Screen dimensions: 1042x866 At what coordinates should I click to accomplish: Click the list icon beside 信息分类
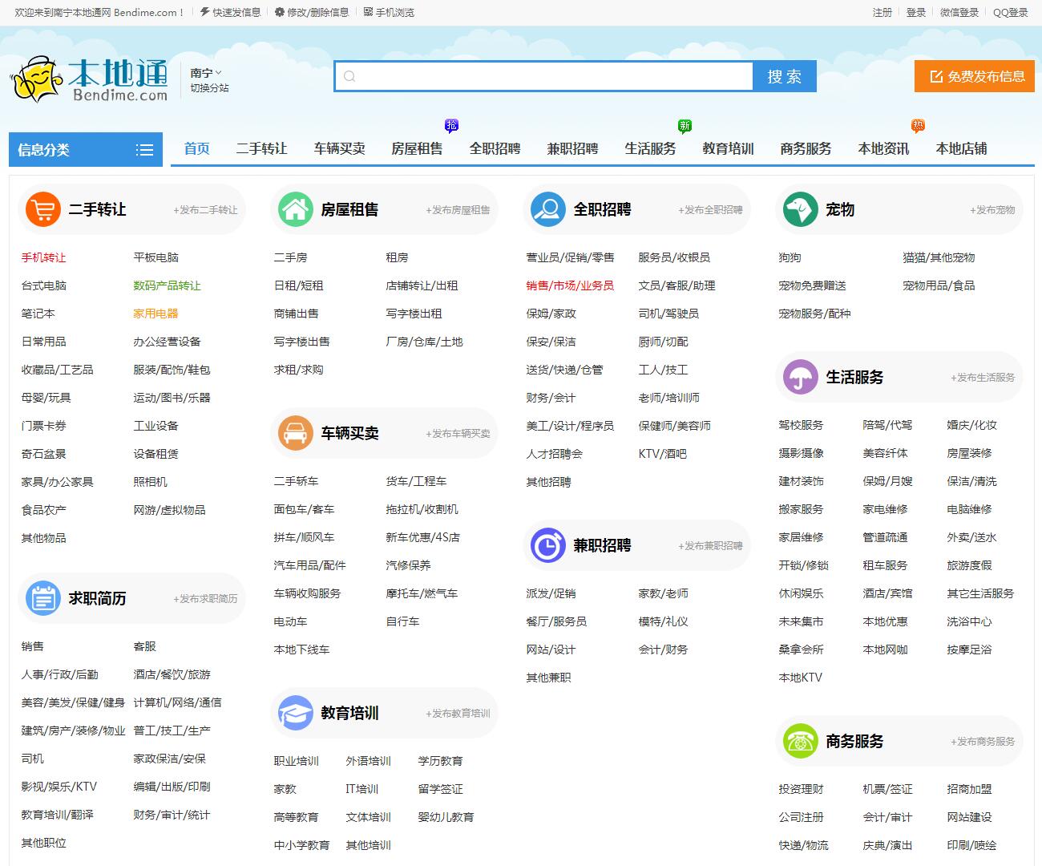[x=144, y=150]
